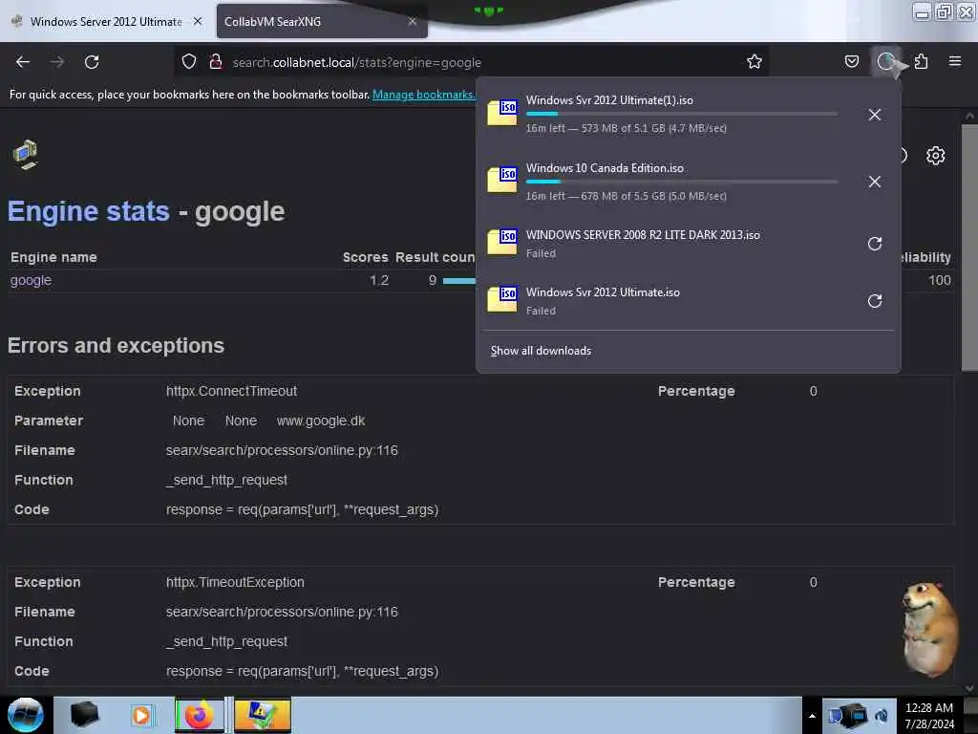Cancel the Windows 10 Canada Edition.iso download
The width and height of the screenshot is (978, 734).
tap(875, 182)
